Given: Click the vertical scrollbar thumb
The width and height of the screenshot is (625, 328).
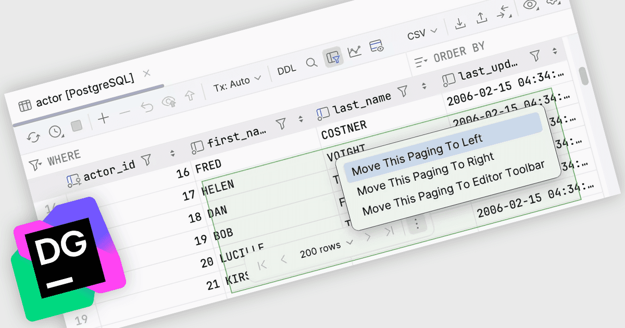Looking at the screenshot, I should [583, 76].
